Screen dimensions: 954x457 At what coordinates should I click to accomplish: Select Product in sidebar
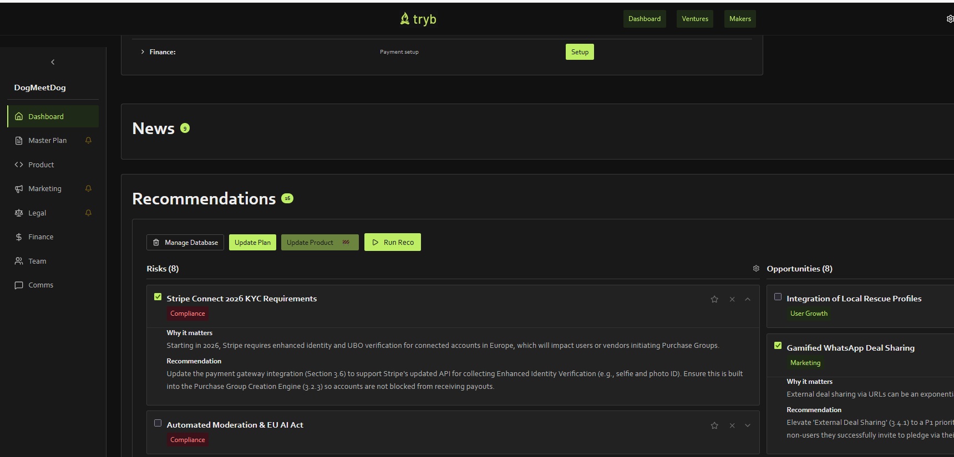tap(53, 165)
